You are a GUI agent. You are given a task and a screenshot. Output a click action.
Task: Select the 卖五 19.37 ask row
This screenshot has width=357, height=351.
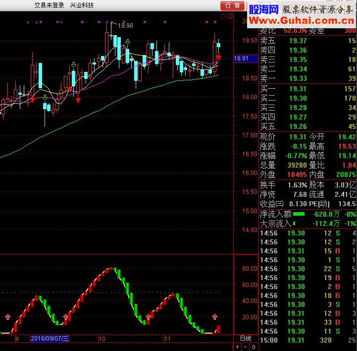point(308,41)
